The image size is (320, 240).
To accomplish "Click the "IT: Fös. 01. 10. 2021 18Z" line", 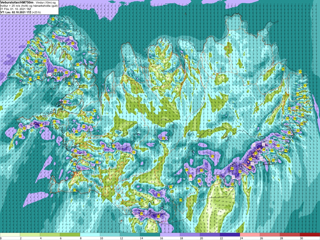I will (x=15, y=9).
